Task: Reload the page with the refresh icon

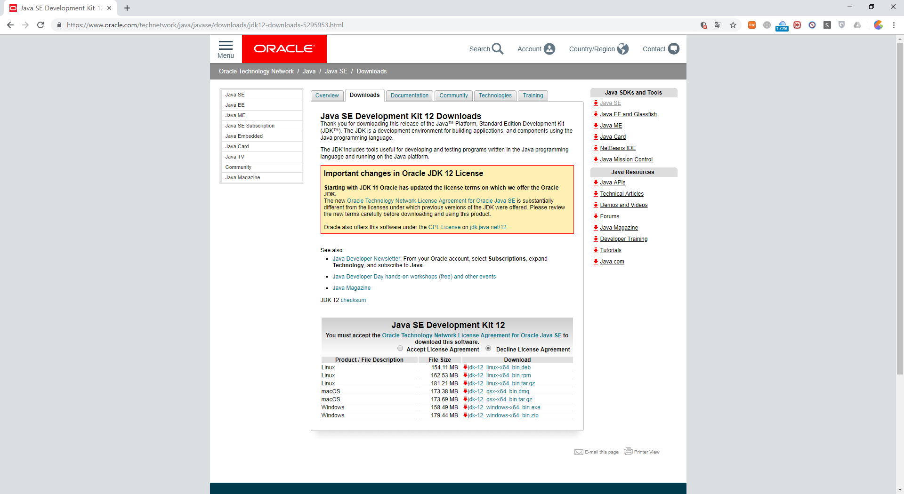Action: (x=40, y=25)
